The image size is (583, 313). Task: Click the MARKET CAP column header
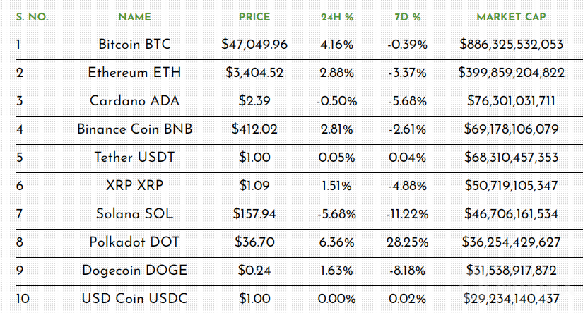[x=511, y=16]
